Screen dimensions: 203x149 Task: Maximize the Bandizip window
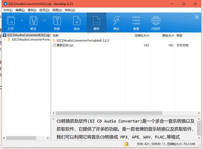coord(184,4)
